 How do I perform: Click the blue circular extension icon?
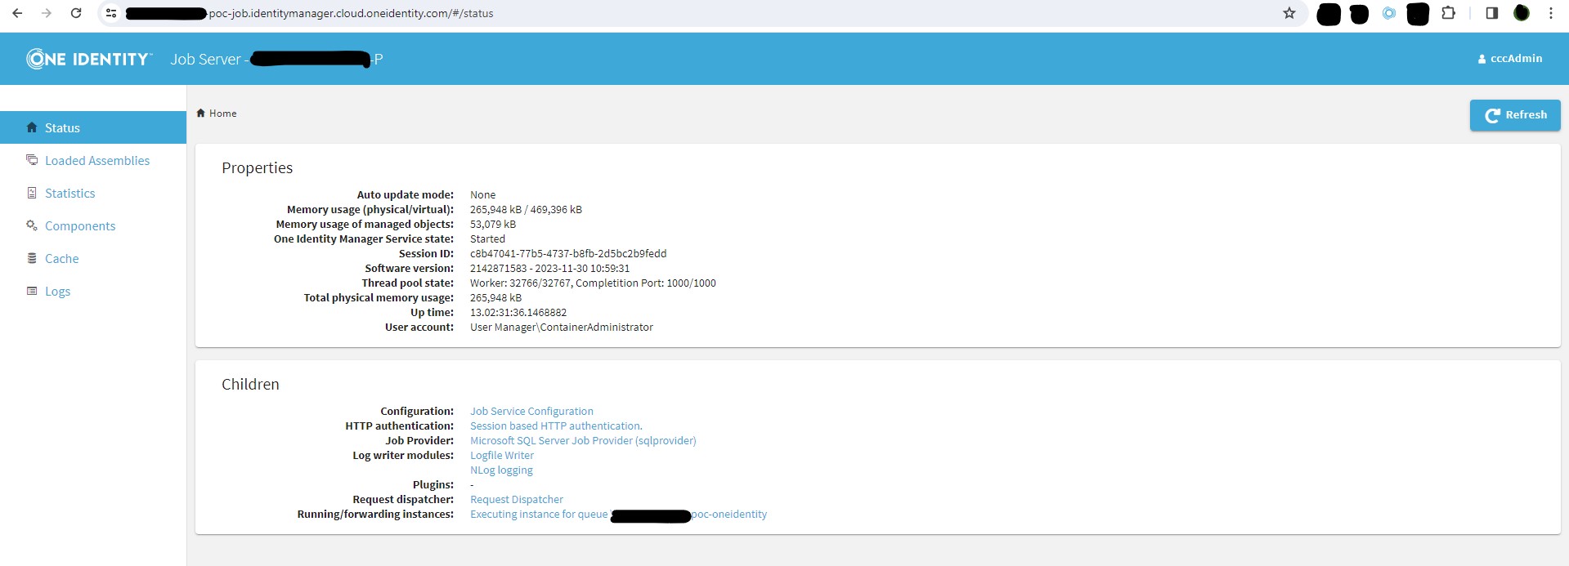(x=1389, y=13)
